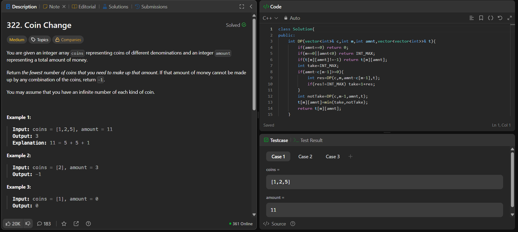Open the feedback help icon in the description footer

pyautogui.click(x=88, y=223)
